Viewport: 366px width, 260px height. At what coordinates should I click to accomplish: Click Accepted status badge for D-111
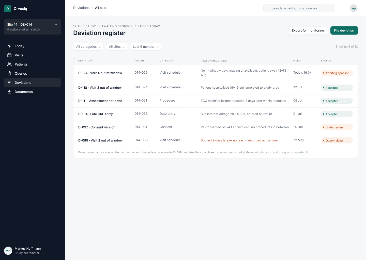337,101
